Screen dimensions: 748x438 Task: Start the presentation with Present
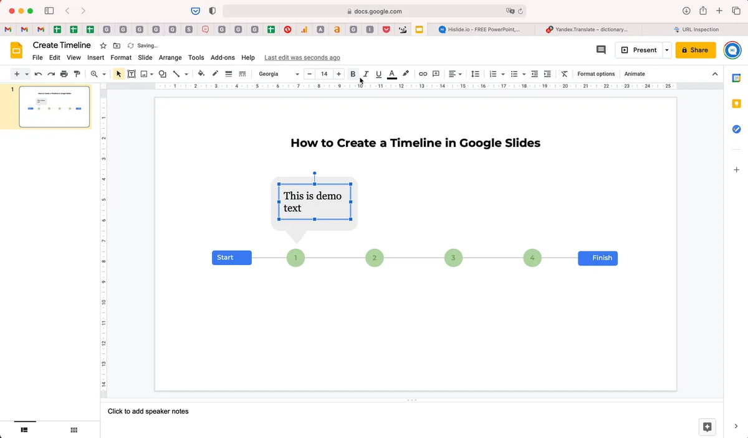tap(639, 50)
